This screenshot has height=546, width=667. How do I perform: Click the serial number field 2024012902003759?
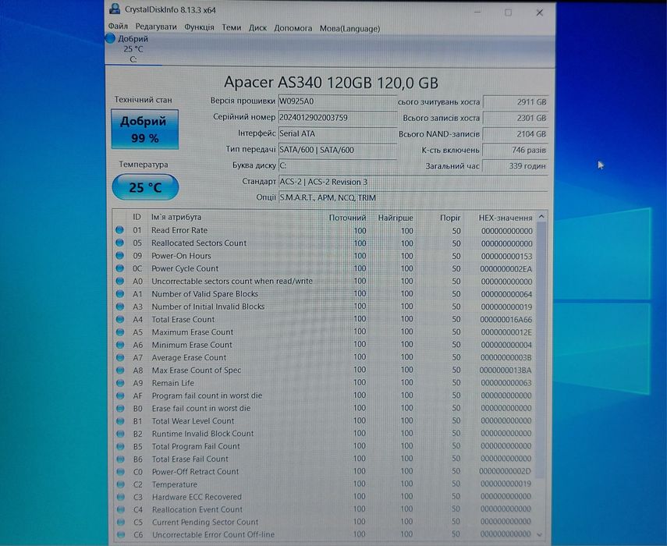point(337,117)
